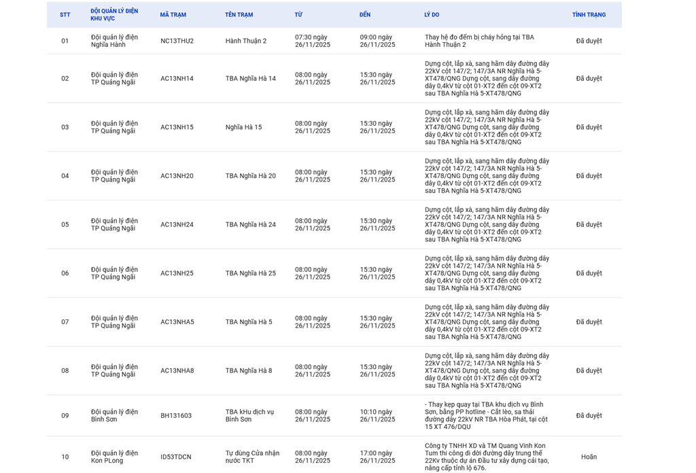The width and height of the screenshot is (696, 473).
Task: Click station code ID53TDCN
Action: [x=176, y=457]
